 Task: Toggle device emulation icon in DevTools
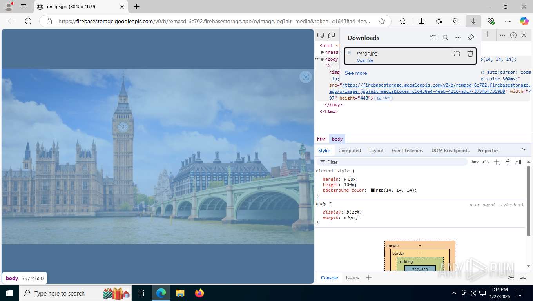[332, 35]
